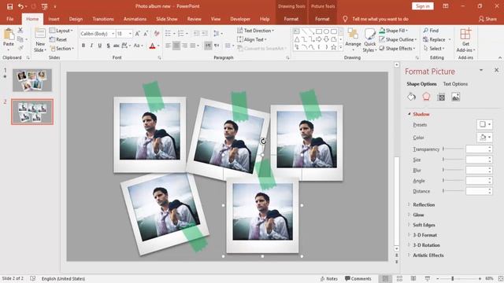The width and height of the screenshot is (504, 283).
Task: Toggle Center text alignment
Action: pyautogui.click(x=176, y=46)
